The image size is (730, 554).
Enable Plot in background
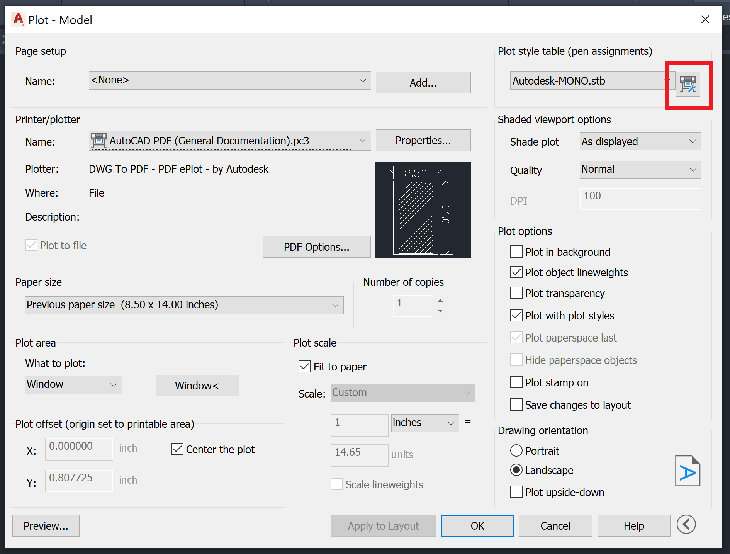click(516, 252)
